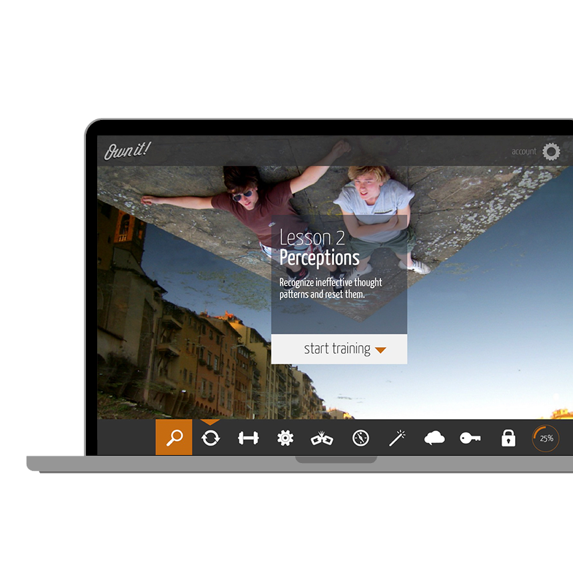Open account settings gear icon

point(551,152)
